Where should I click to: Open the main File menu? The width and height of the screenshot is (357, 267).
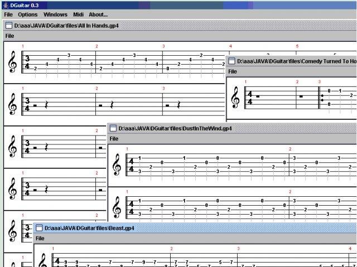pos(8,14)
